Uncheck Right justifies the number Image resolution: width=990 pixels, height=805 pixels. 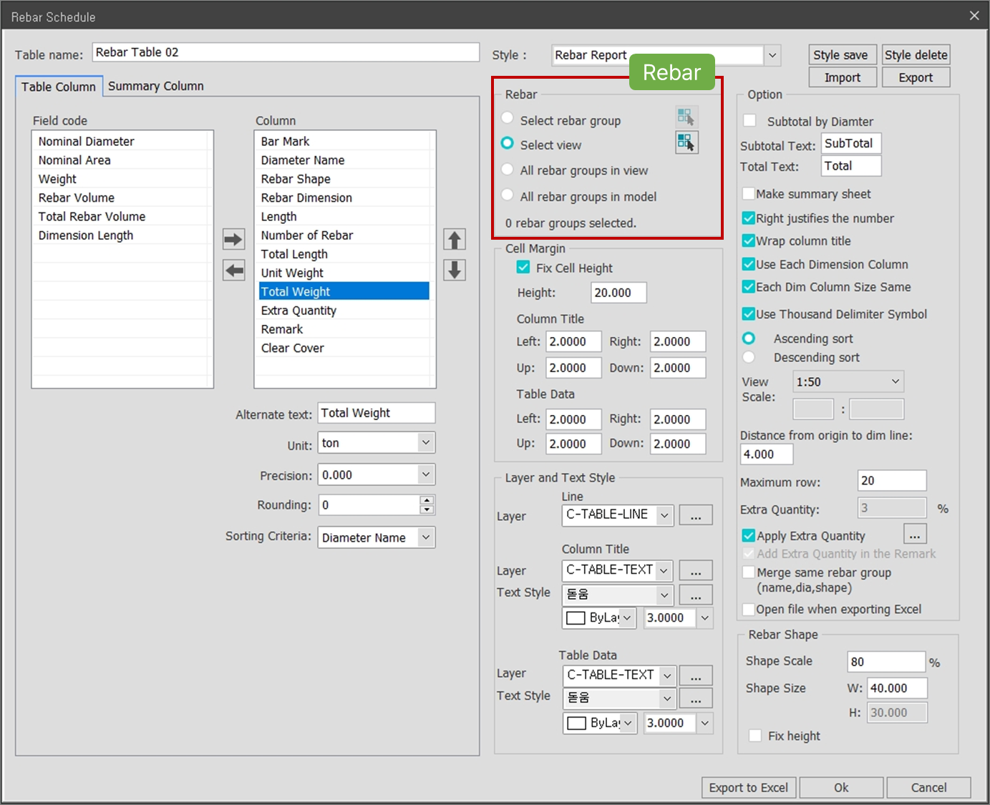pyautogui.click(x=749, y=218)
